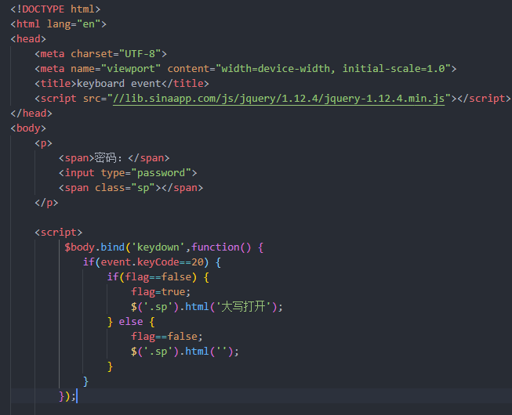Image resolution: width=512 pixels, height=415 pixels.
Task: Click the input type="password" line
Action: click(128, 173)
